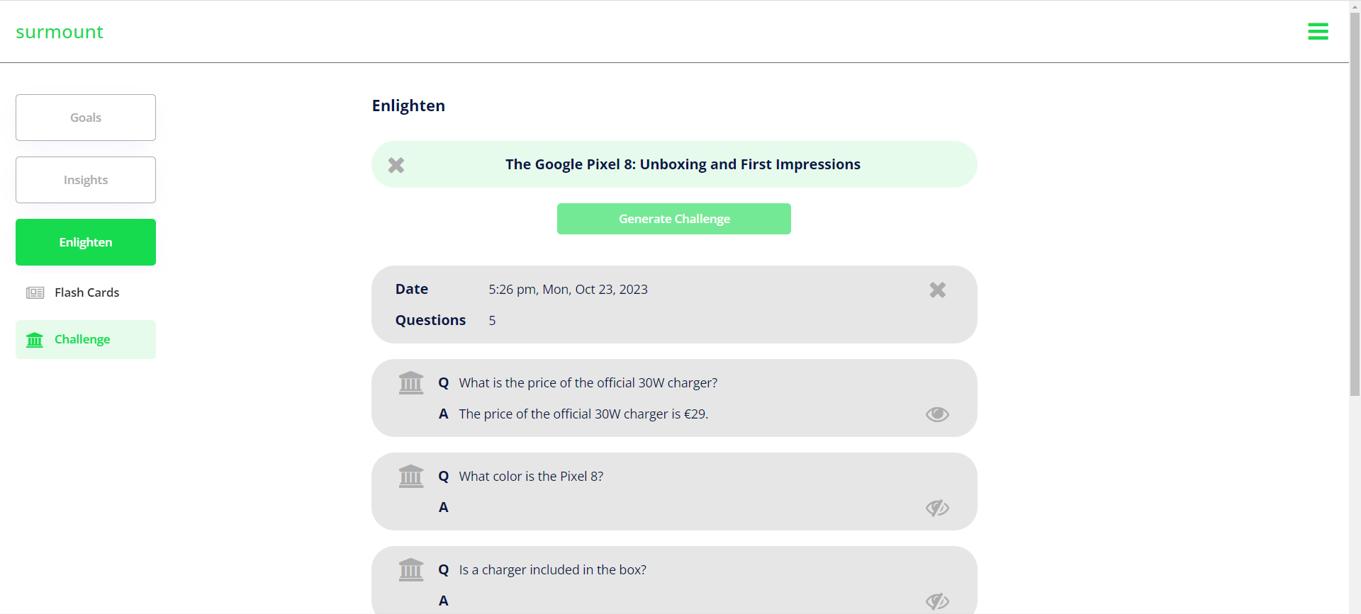
Task: Select the Enlighten sidebar button
Action: pos(86,242)
